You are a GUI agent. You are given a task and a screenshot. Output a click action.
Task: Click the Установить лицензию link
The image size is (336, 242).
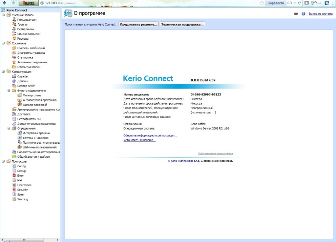(139, 140)
